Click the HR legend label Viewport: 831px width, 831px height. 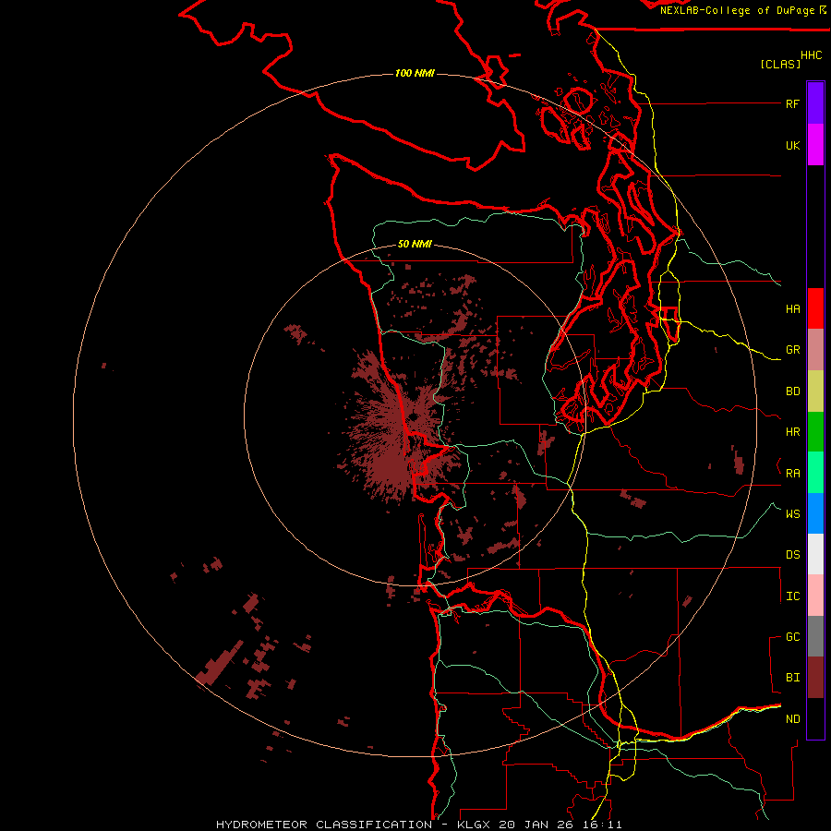tap(792, 432)
